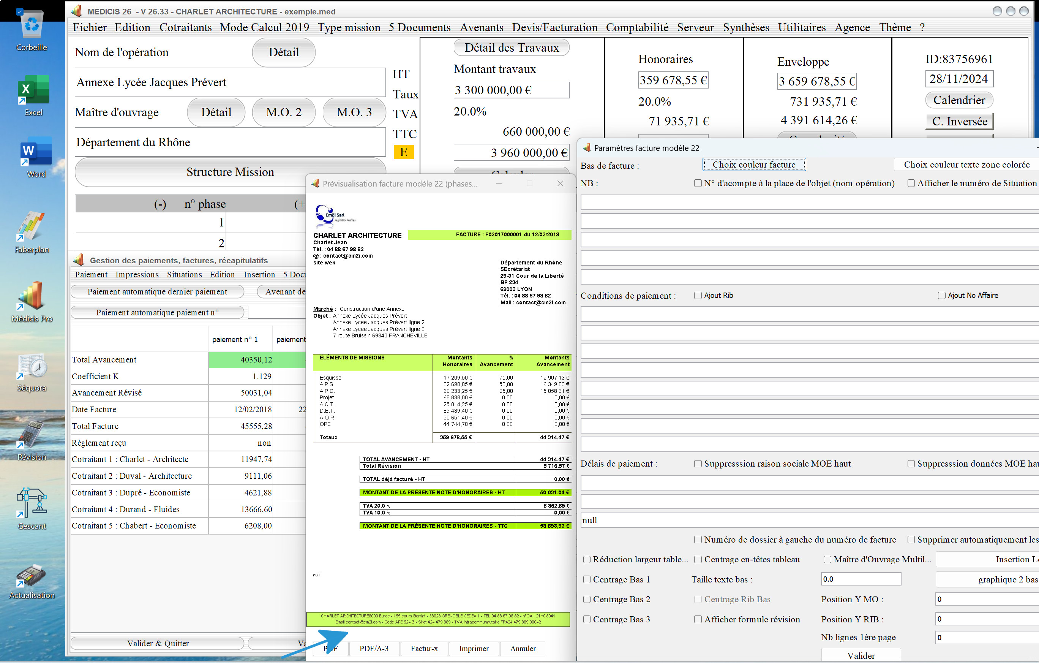Open the Médicis Pro desktop shortcut
This screenshot has width=1039, height=663.
tap(32, 301)
